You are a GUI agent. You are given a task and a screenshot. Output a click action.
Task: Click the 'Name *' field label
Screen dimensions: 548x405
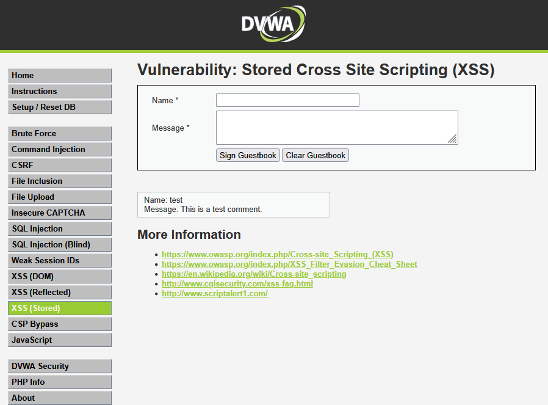click(x=165, y=100)
